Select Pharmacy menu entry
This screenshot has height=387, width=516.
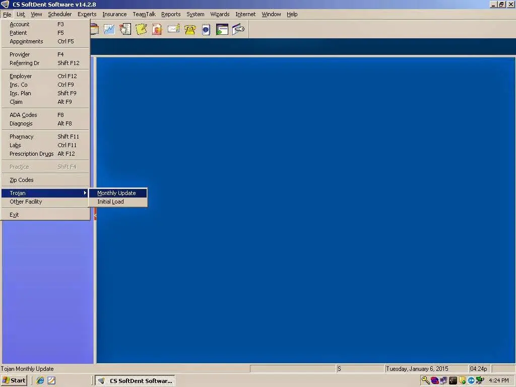point(45,137)
